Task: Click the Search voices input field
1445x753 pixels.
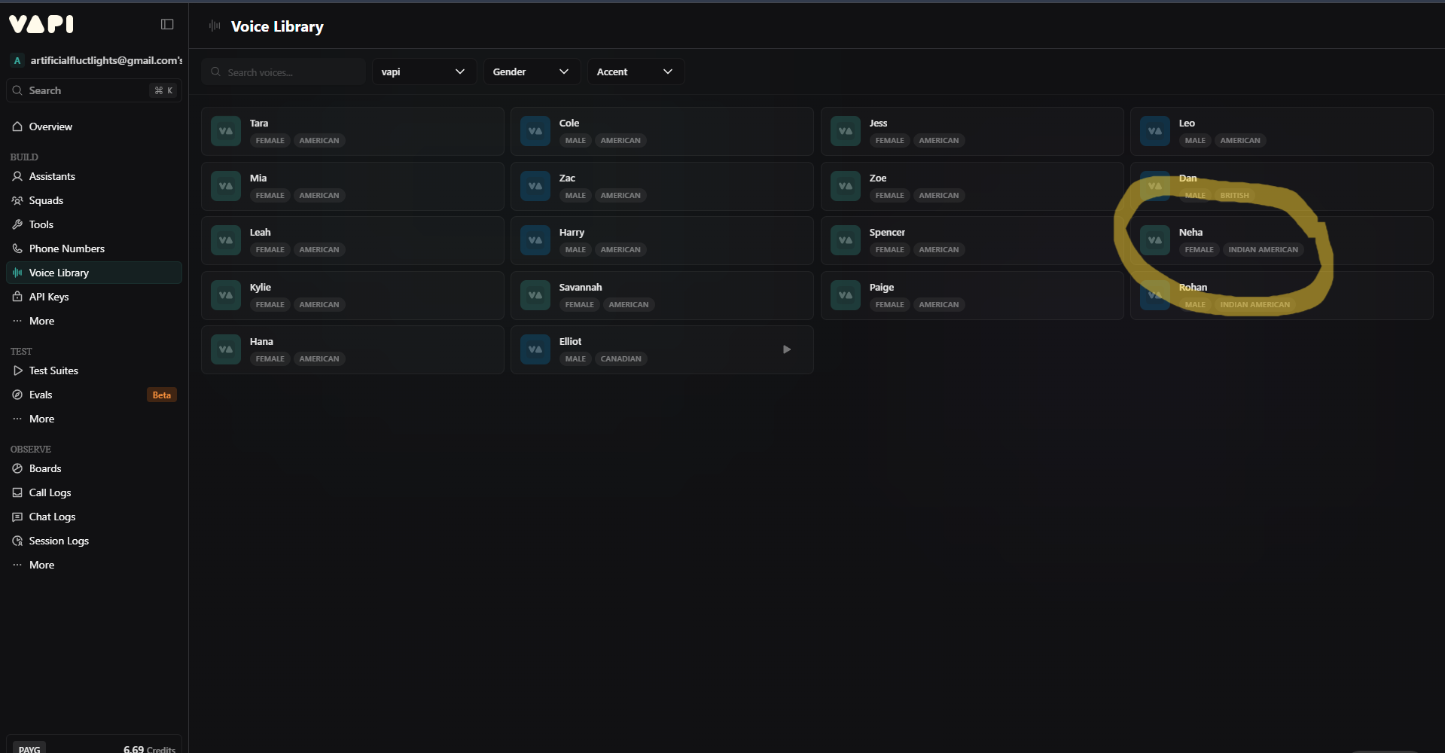Action: coord(283,72)
